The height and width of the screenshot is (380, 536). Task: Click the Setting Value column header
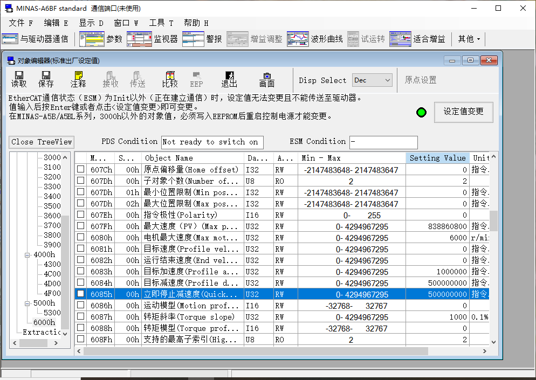coord(437,158)
